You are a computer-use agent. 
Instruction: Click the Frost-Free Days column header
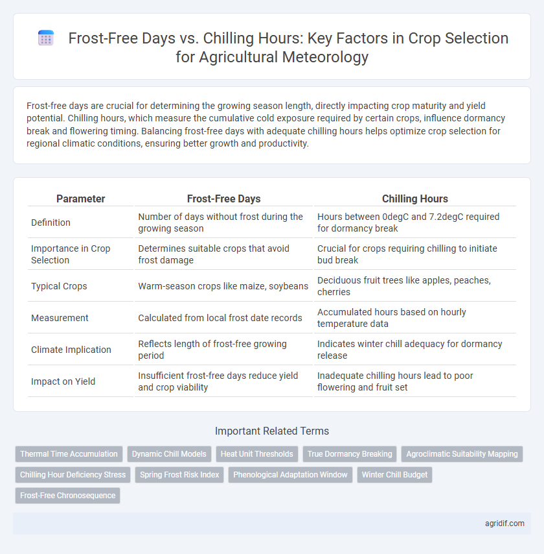point(223,199)
